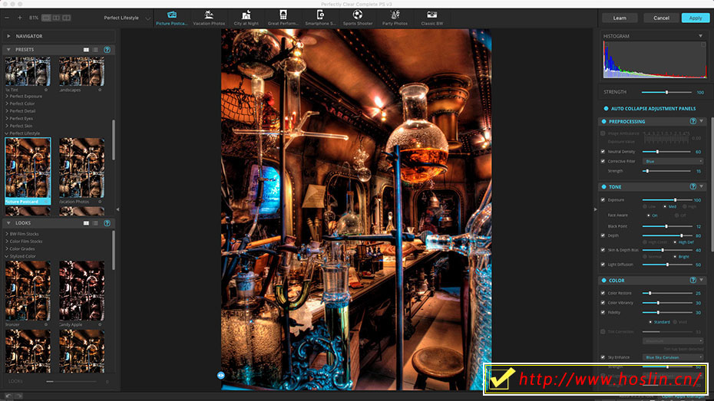The image size is (714, 401).
Task: Click before/after toggle icon under image
Action: point(221,375)
